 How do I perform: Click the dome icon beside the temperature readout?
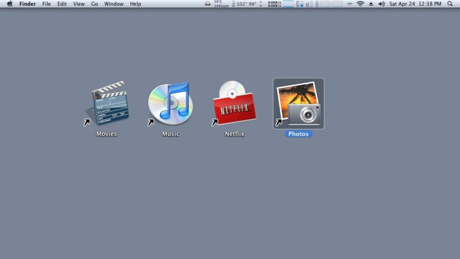tap(208, 4)
